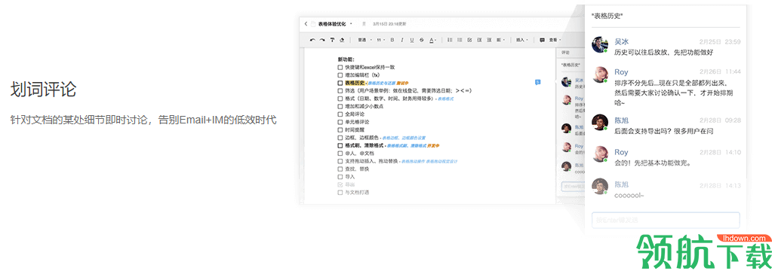Open the text alignment dropdown
Viewport: 772px width, 274px height.
pos(500,40)
